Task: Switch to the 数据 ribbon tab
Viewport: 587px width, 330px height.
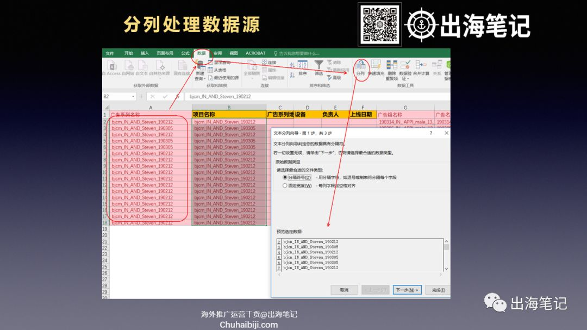Action: pos(202,53)
